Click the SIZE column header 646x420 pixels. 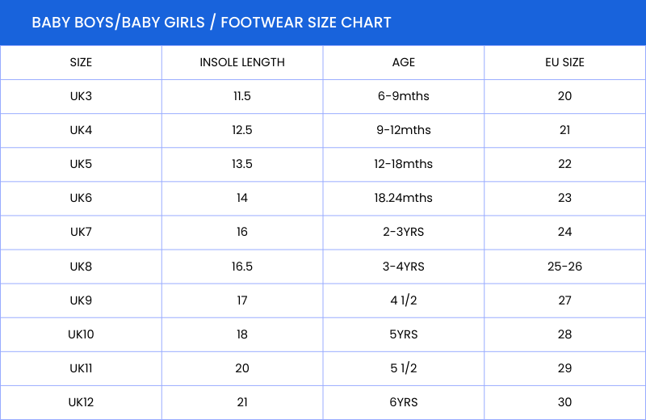pyautogui.click(x=81, y=62)
